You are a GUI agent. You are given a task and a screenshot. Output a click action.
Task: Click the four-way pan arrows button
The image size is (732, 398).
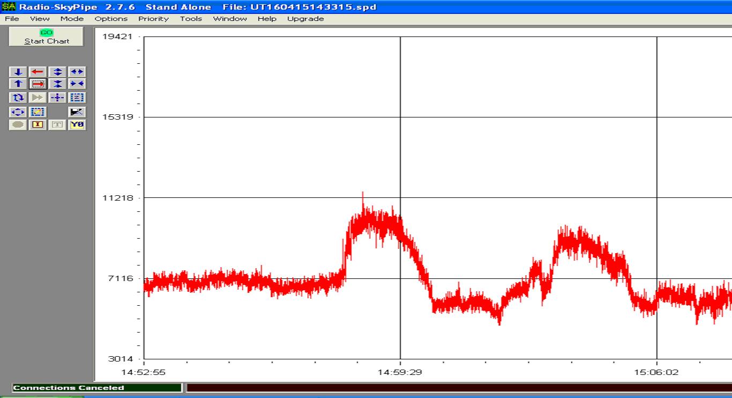pos(18,112)
